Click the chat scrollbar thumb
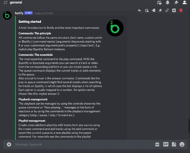The height and width of the screenshot is (153, 190). click(189, 126)
